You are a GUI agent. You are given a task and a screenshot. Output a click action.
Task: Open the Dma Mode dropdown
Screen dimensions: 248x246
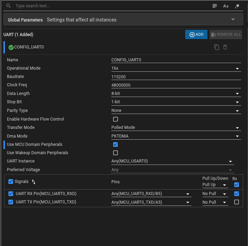176,136
